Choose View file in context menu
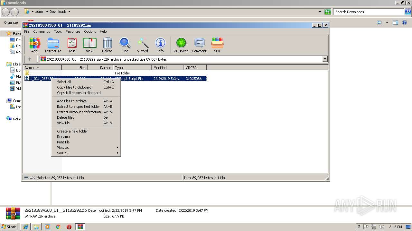The width and height of the screenshot is (412, 231). tap(86, 123)
